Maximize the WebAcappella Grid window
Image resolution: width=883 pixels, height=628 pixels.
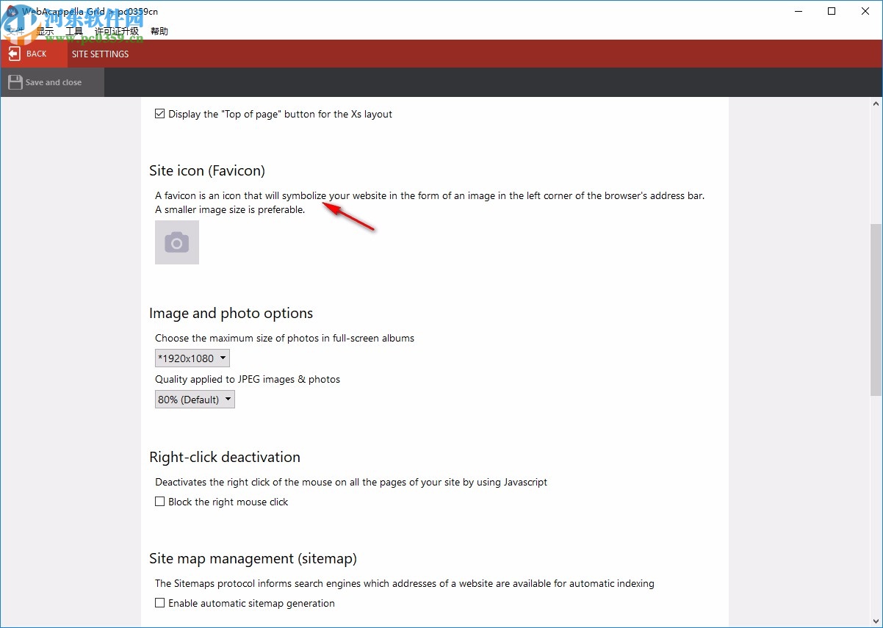(832, 11)
